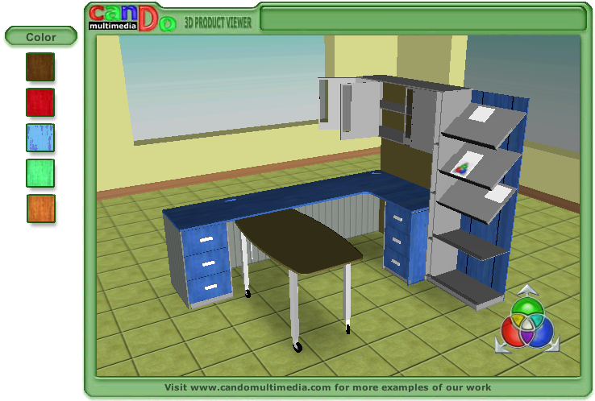Select the light blue color swatch
Screen dimensions: 595x401
(x=40, y=138)
